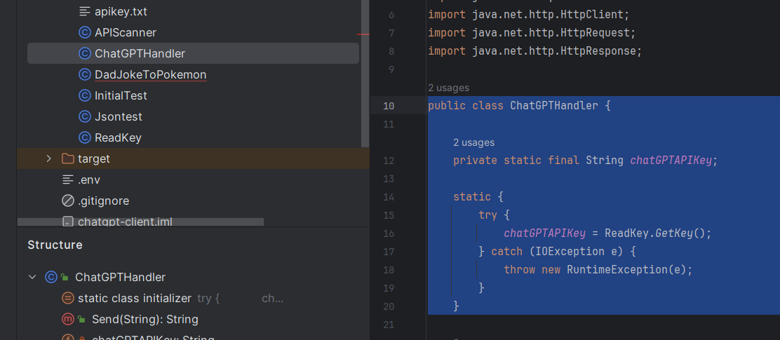Click the class icon beside InitialTest
The image size is (780, 340).
point(85,95)
